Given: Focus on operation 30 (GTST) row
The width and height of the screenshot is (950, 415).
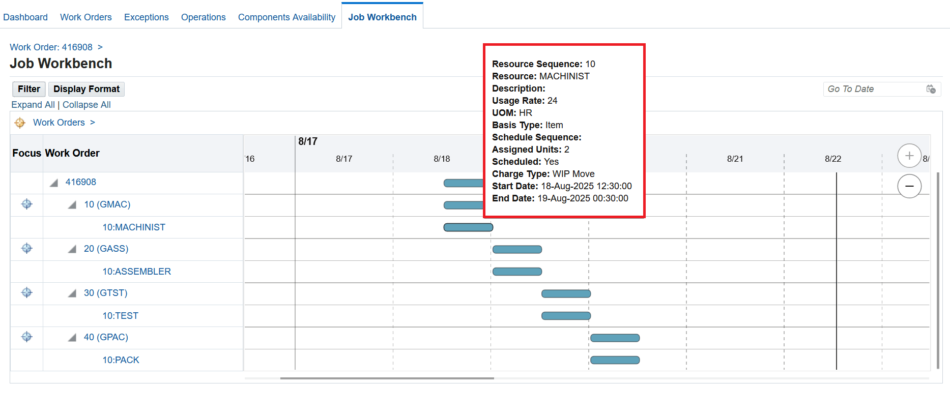Looking at the screenshot, I should [x=27, y=293].
